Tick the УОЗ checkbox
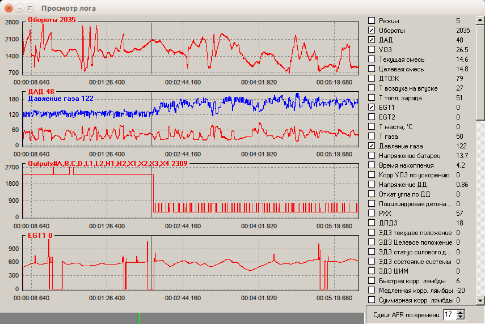Image resolution: width=485 pixels, height=324 pixels. pyautogui.click(x=372, y=49)
